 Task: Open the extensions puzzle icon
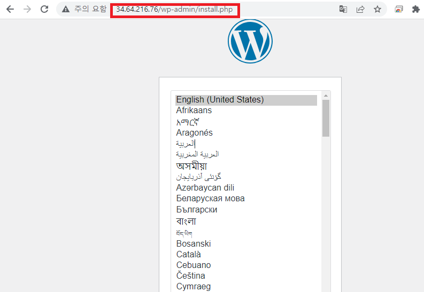coord(415,10)
